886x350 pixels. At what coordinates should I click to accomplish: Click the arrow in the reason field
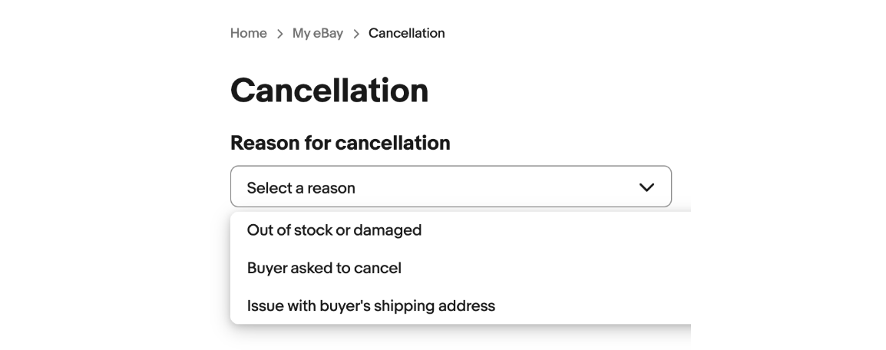coord(646,187)
